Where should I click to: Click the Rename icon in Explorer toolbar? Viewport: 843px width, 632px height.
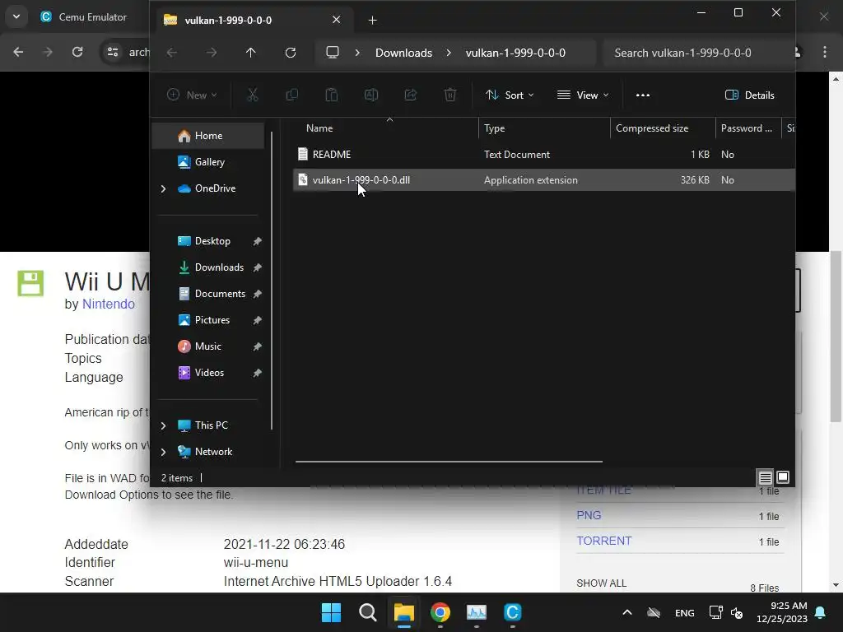coord(371,95)
